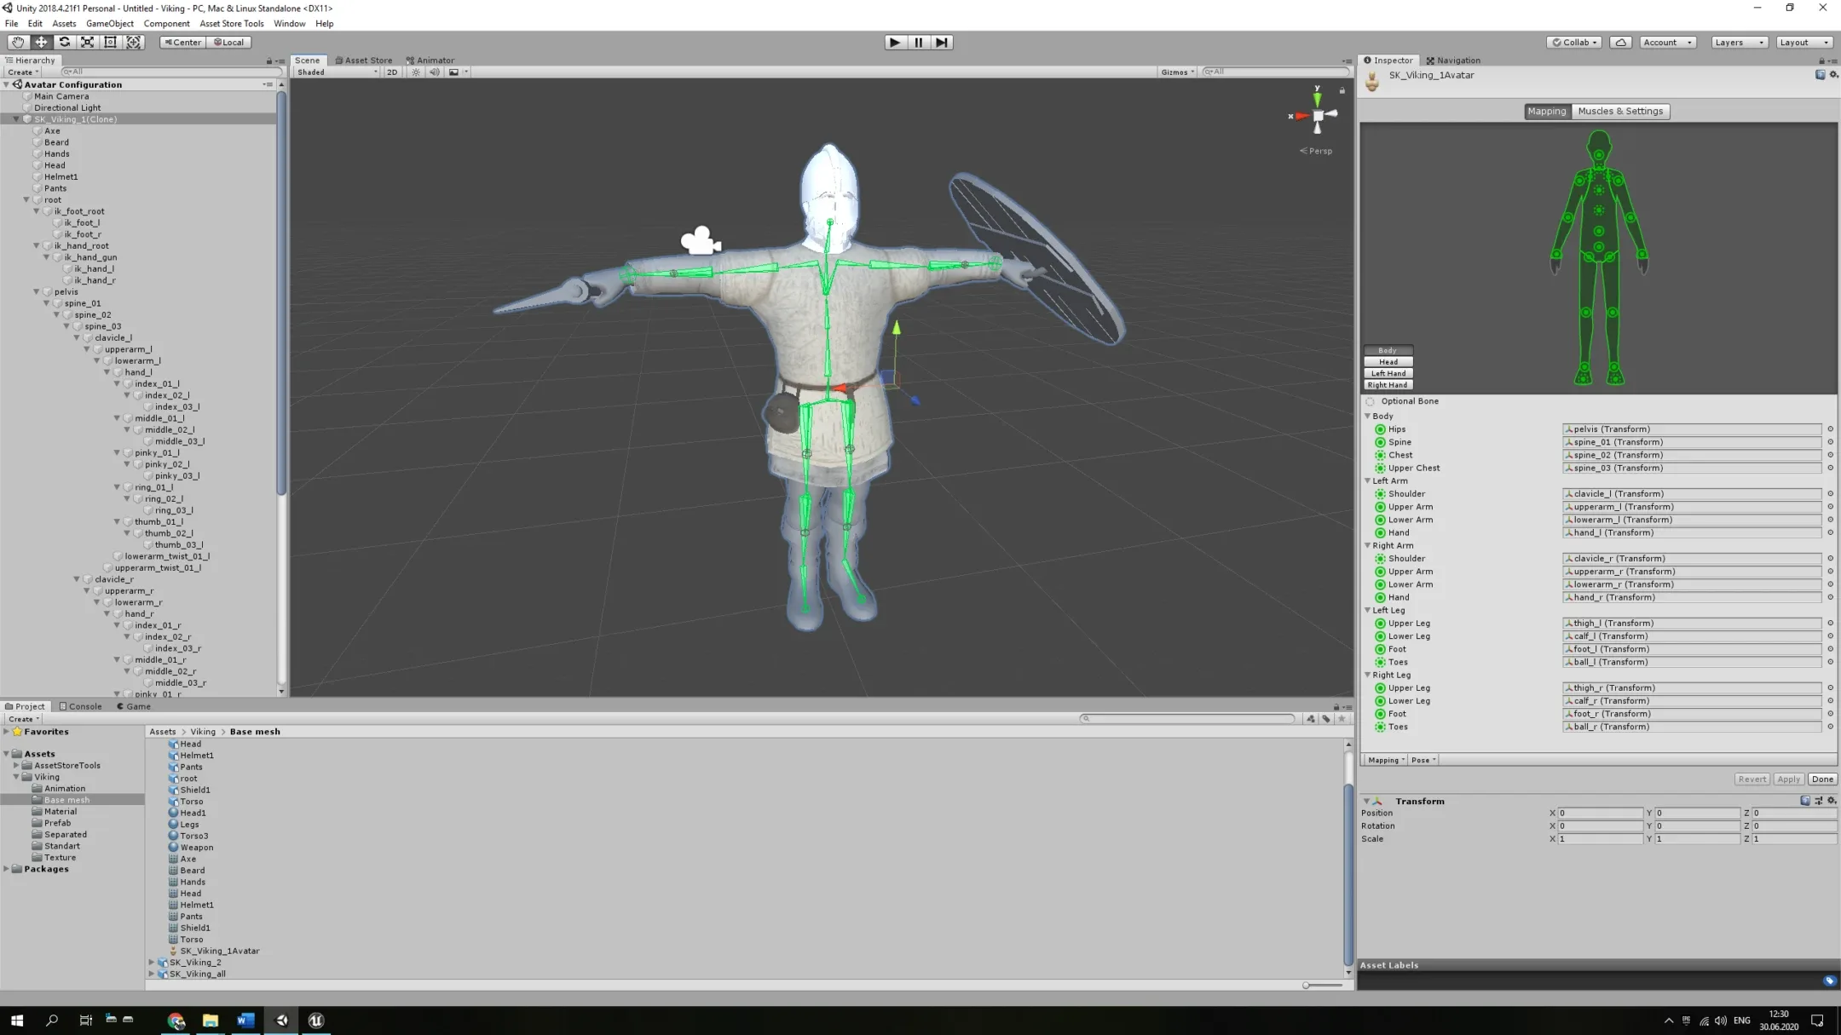Switch to the Navigation tab
Screen dimensions: 1841x1035
[x=1453, y=60]
